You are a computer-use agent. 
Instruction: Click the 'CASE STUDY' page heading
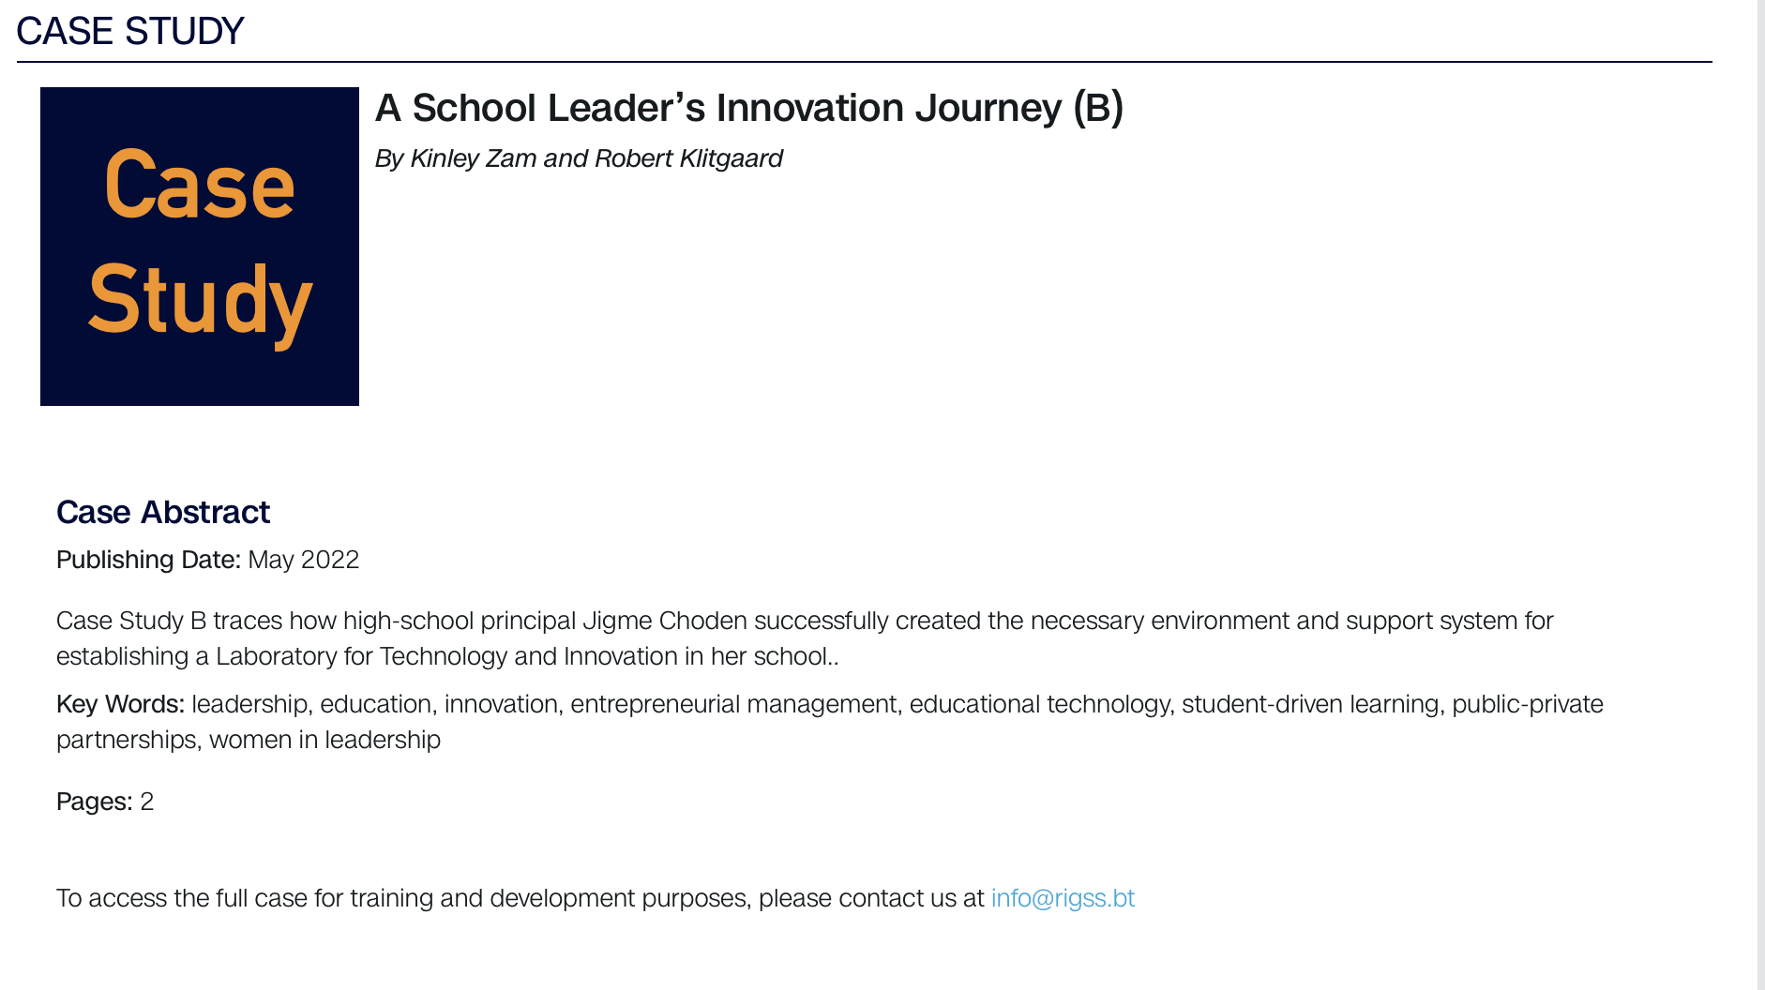(130, 32)
